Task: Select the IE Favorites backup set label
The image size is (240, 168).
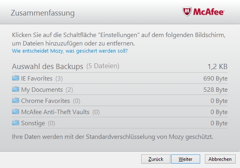Action: pyautogui.click(x=37, y=79)
